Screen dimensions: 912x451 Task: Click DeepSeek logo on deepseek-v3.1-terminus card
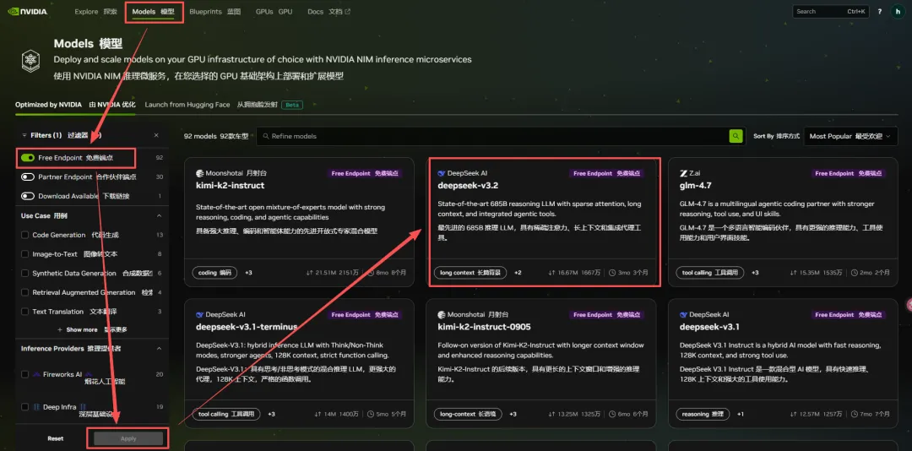(199, 314)
